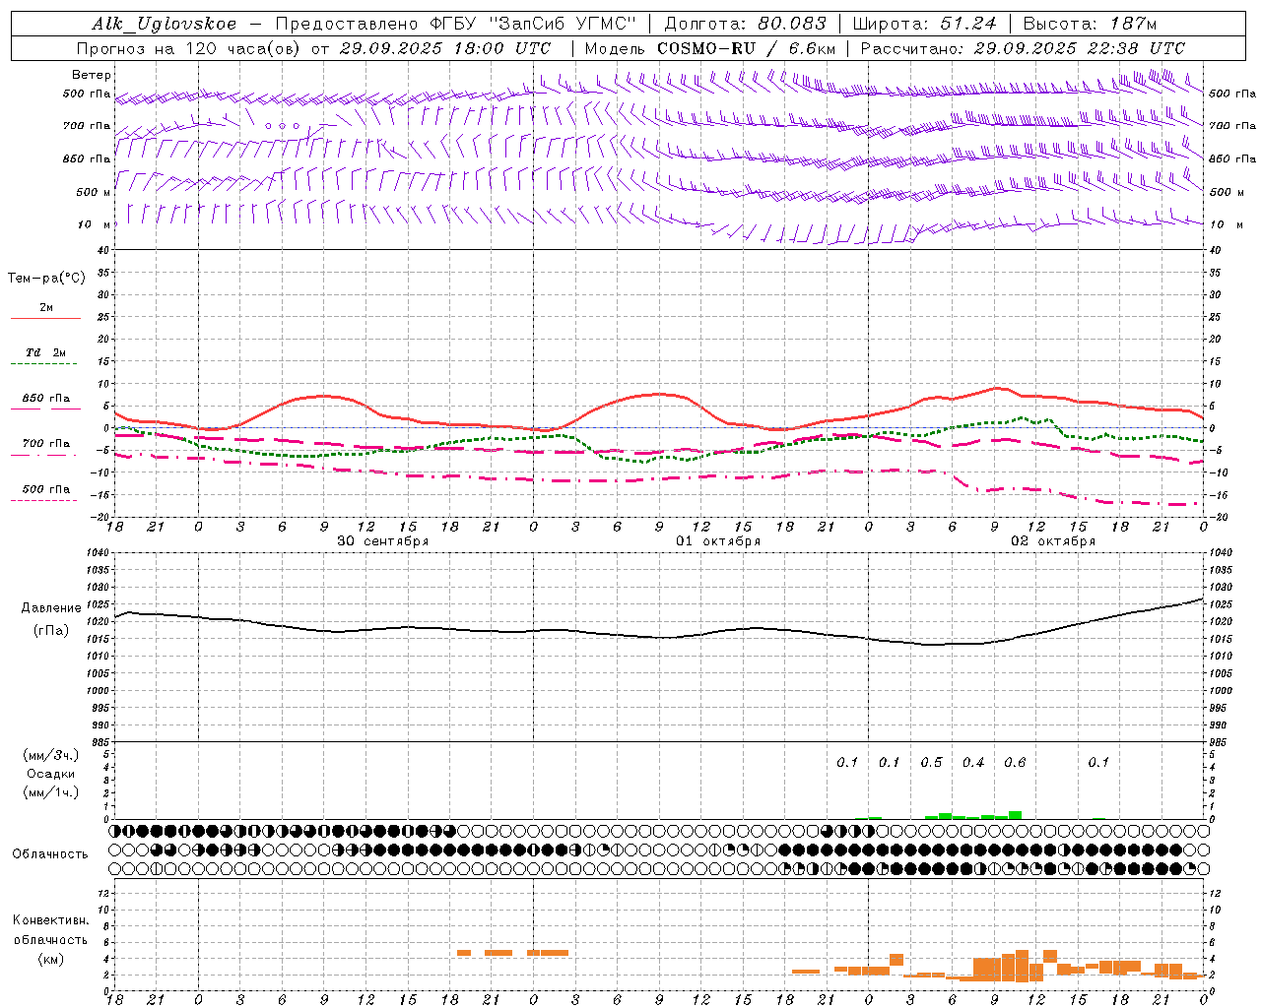The image size is (1261, 1008).
Task: Click the computed timestamp 29.09.2025 22:38 UTC
Action: point(1079,47)
